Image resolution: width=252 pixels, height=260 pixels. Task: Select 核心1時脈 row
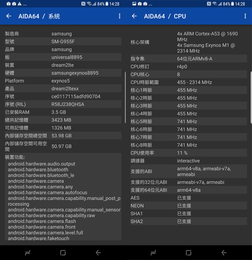[189, 90]
